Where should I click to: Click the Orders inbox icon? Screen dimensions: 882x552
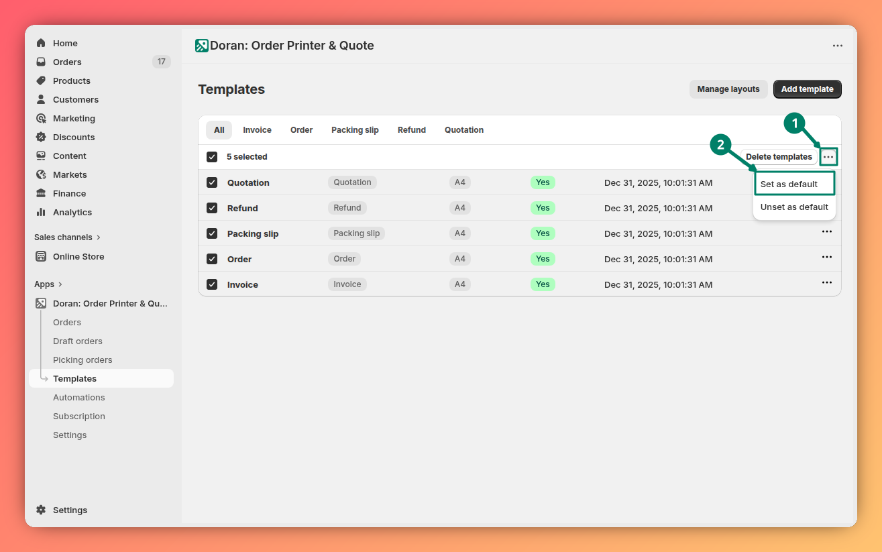(41, 62)
